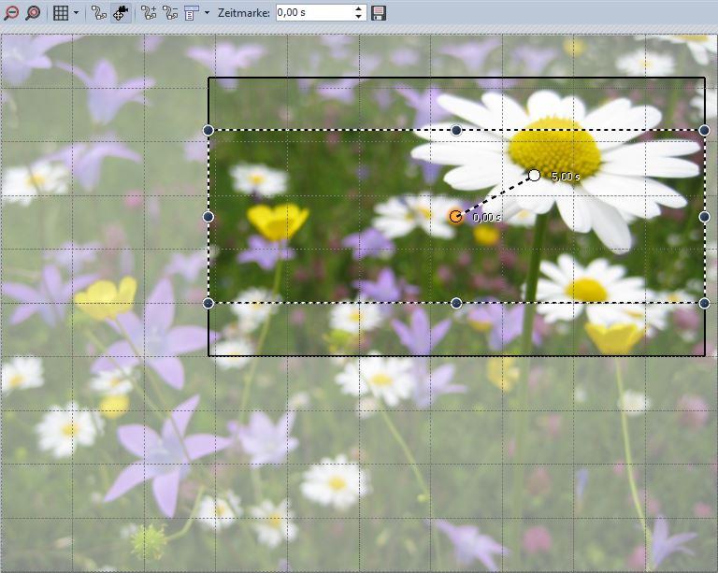Click the top-center edge frame handle

[456, 130]
